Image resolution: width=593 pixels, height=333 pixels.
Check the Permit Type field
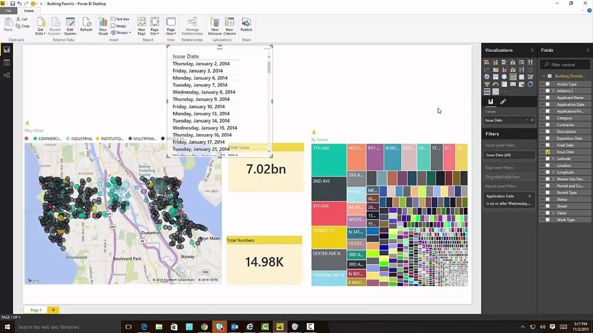(548, 192)
